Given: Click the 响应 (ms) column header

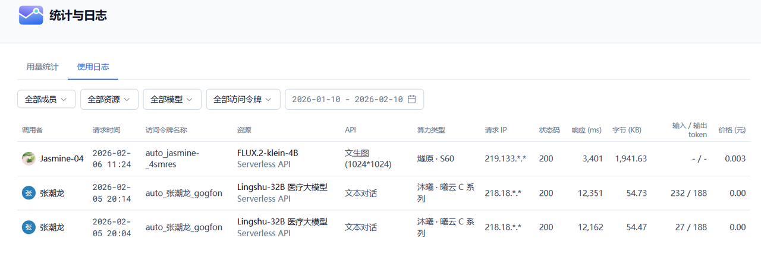Looking at the screenshot, I should [x=586, y=130].
